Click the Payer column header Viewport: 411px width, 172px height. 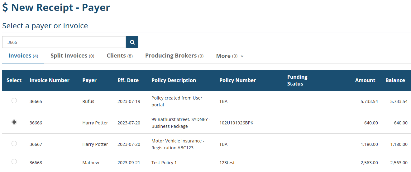(x=89, y=80)
